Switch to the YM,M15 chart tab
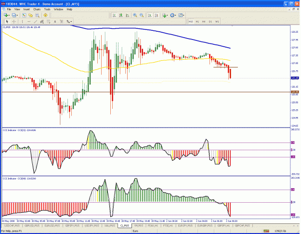The height and width of the screenshot is (234, 301). coord(139,225)
